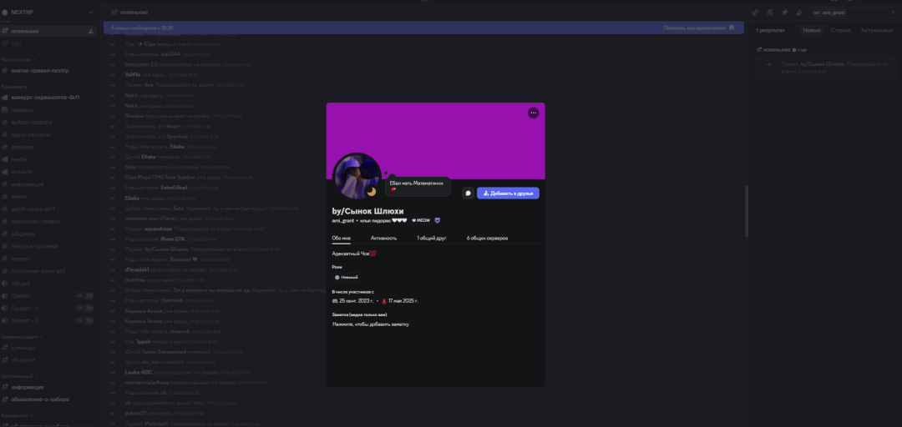Collapse the Администрация category

pyautogui.click(x=20, y=337)
